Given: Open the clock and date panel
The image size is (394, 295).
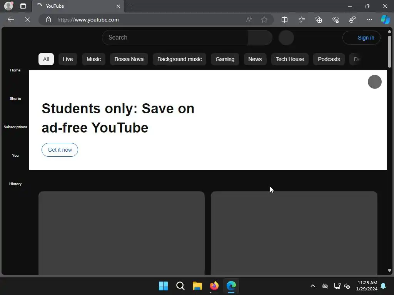Looking at the screenshot, I should tap(367, 286).
